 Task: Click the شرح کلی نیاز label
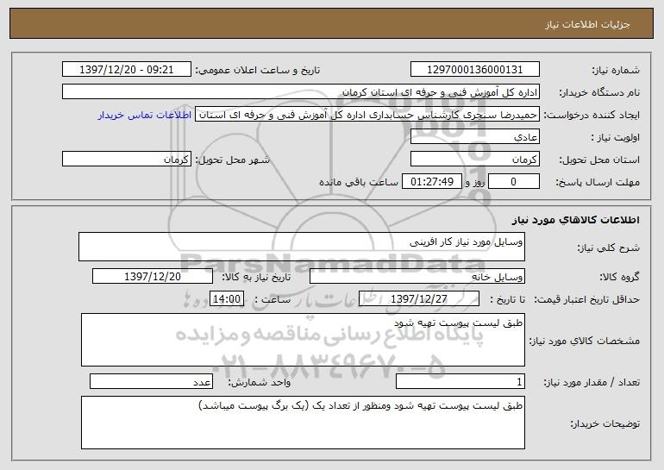[609, 248]
